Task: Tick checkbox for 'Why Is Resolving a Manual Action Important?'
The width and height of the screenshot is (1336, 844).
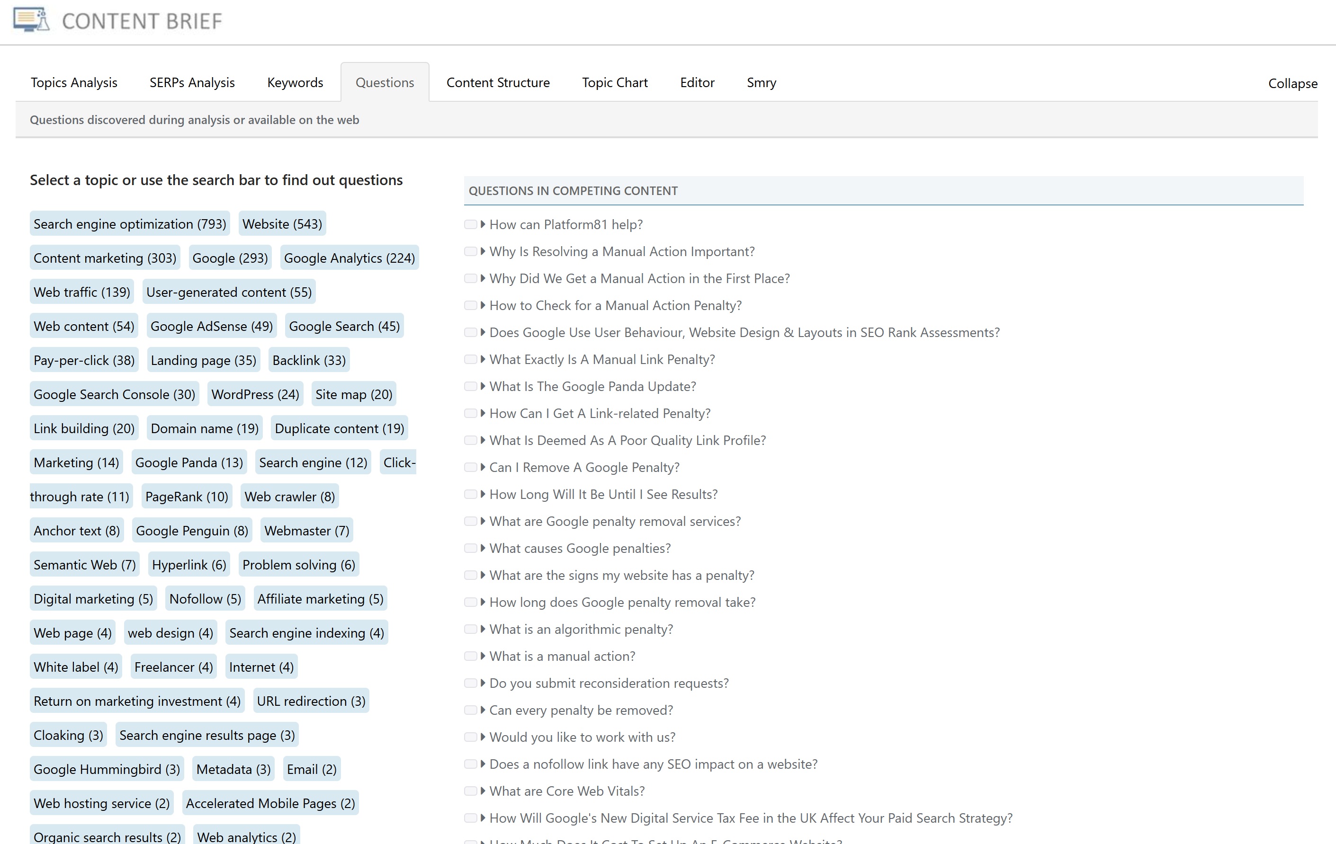Action: 470,252
